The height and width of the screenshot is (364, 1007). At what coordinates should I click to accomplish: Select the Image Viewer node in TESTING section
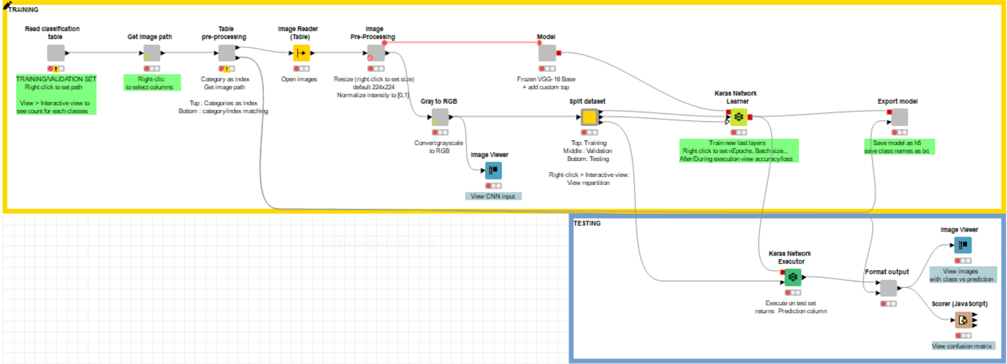[963, 245]
